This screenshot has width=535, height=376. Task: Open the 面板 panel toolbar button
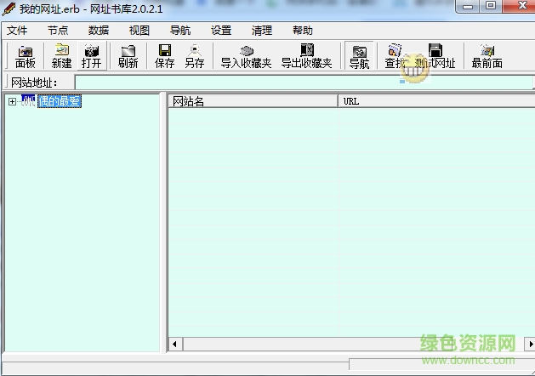tap(26, 56)
